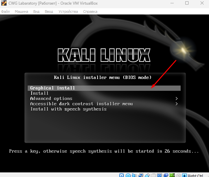This screenshot has height=177, width=209.
Task: Open the Устройства menu
Action: pyautogui.click(x=68, y=12)
